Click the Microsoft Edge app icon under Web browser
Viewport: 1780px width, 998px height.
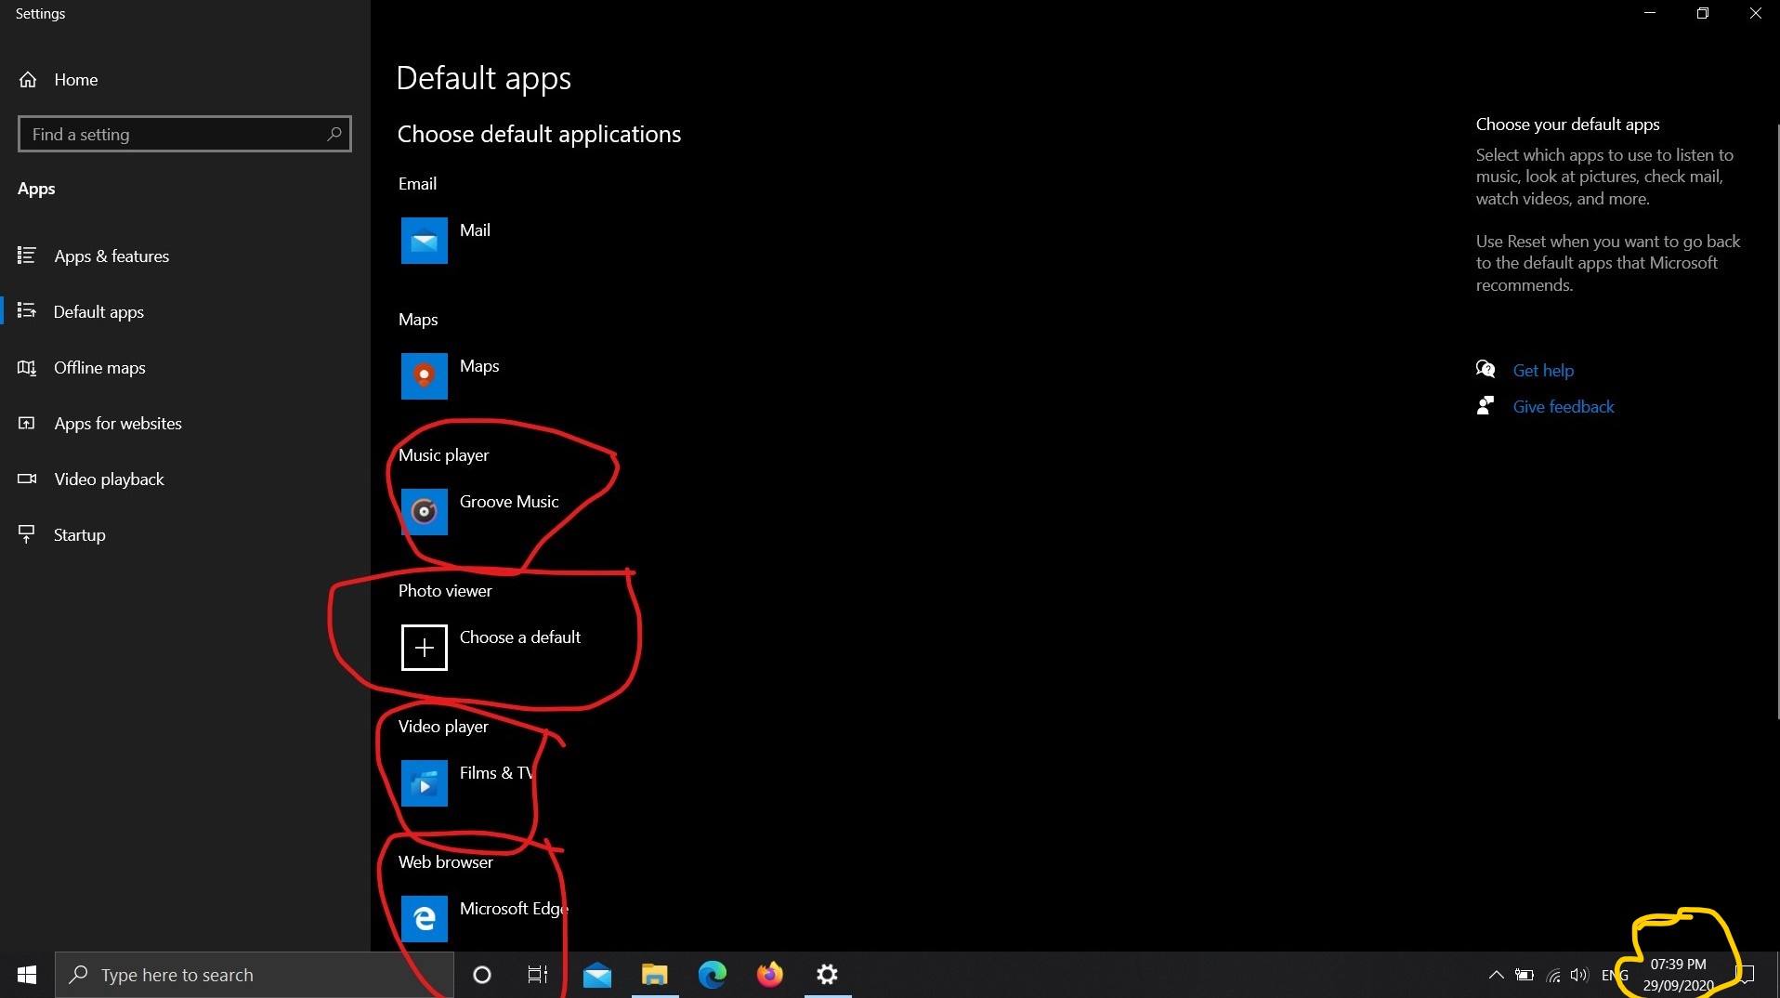[x=424, y=919]
